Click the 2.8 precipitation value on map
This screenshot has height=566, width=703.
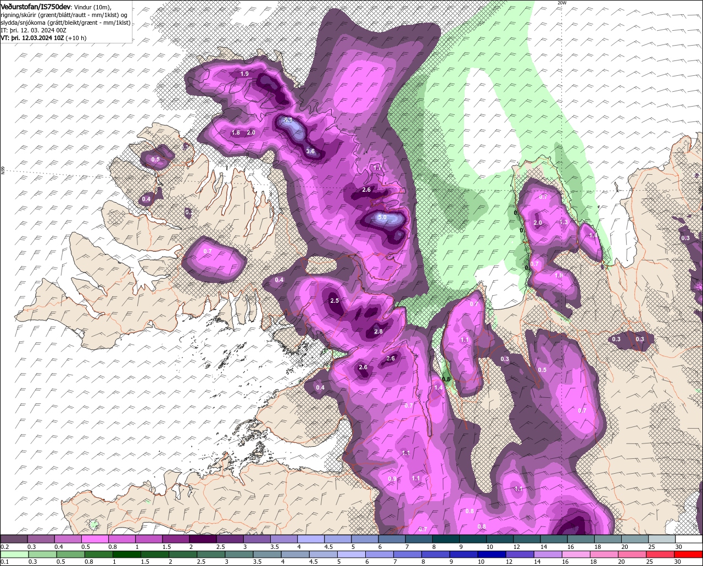click(x=378, y=331)
